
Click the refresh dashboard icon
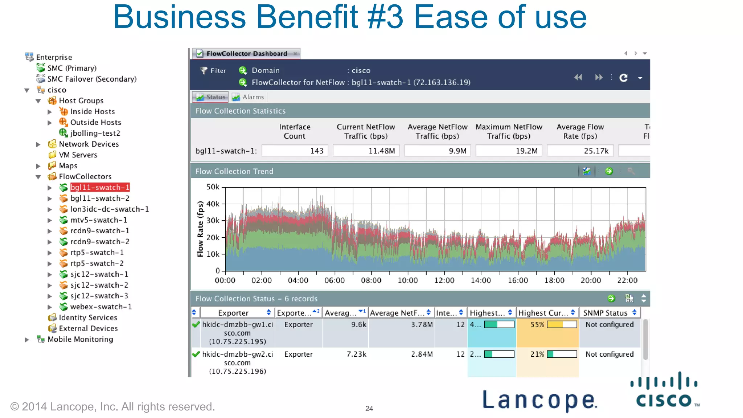[623, 78]
